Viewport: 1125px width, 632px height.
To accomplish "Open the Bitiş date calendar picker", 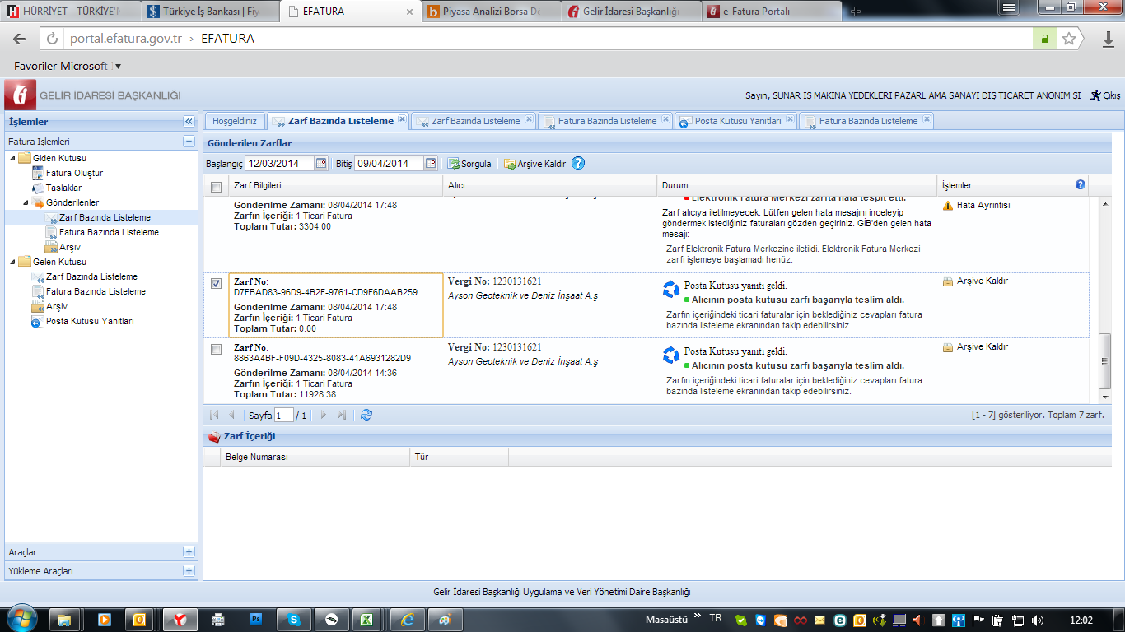I will pos(431,163).
